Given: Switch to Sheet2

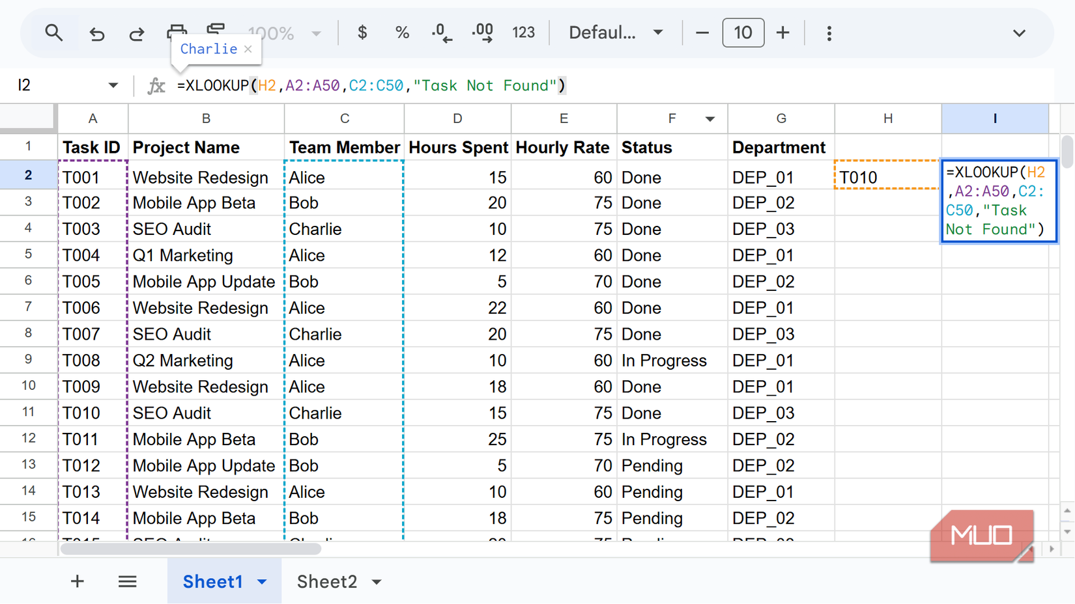Looking at the screenshot, I should click(327, 581).
